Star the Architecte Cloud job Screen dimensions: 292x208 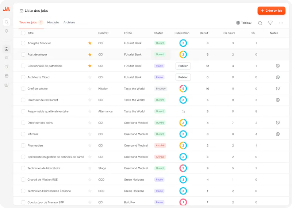(90, 77)
